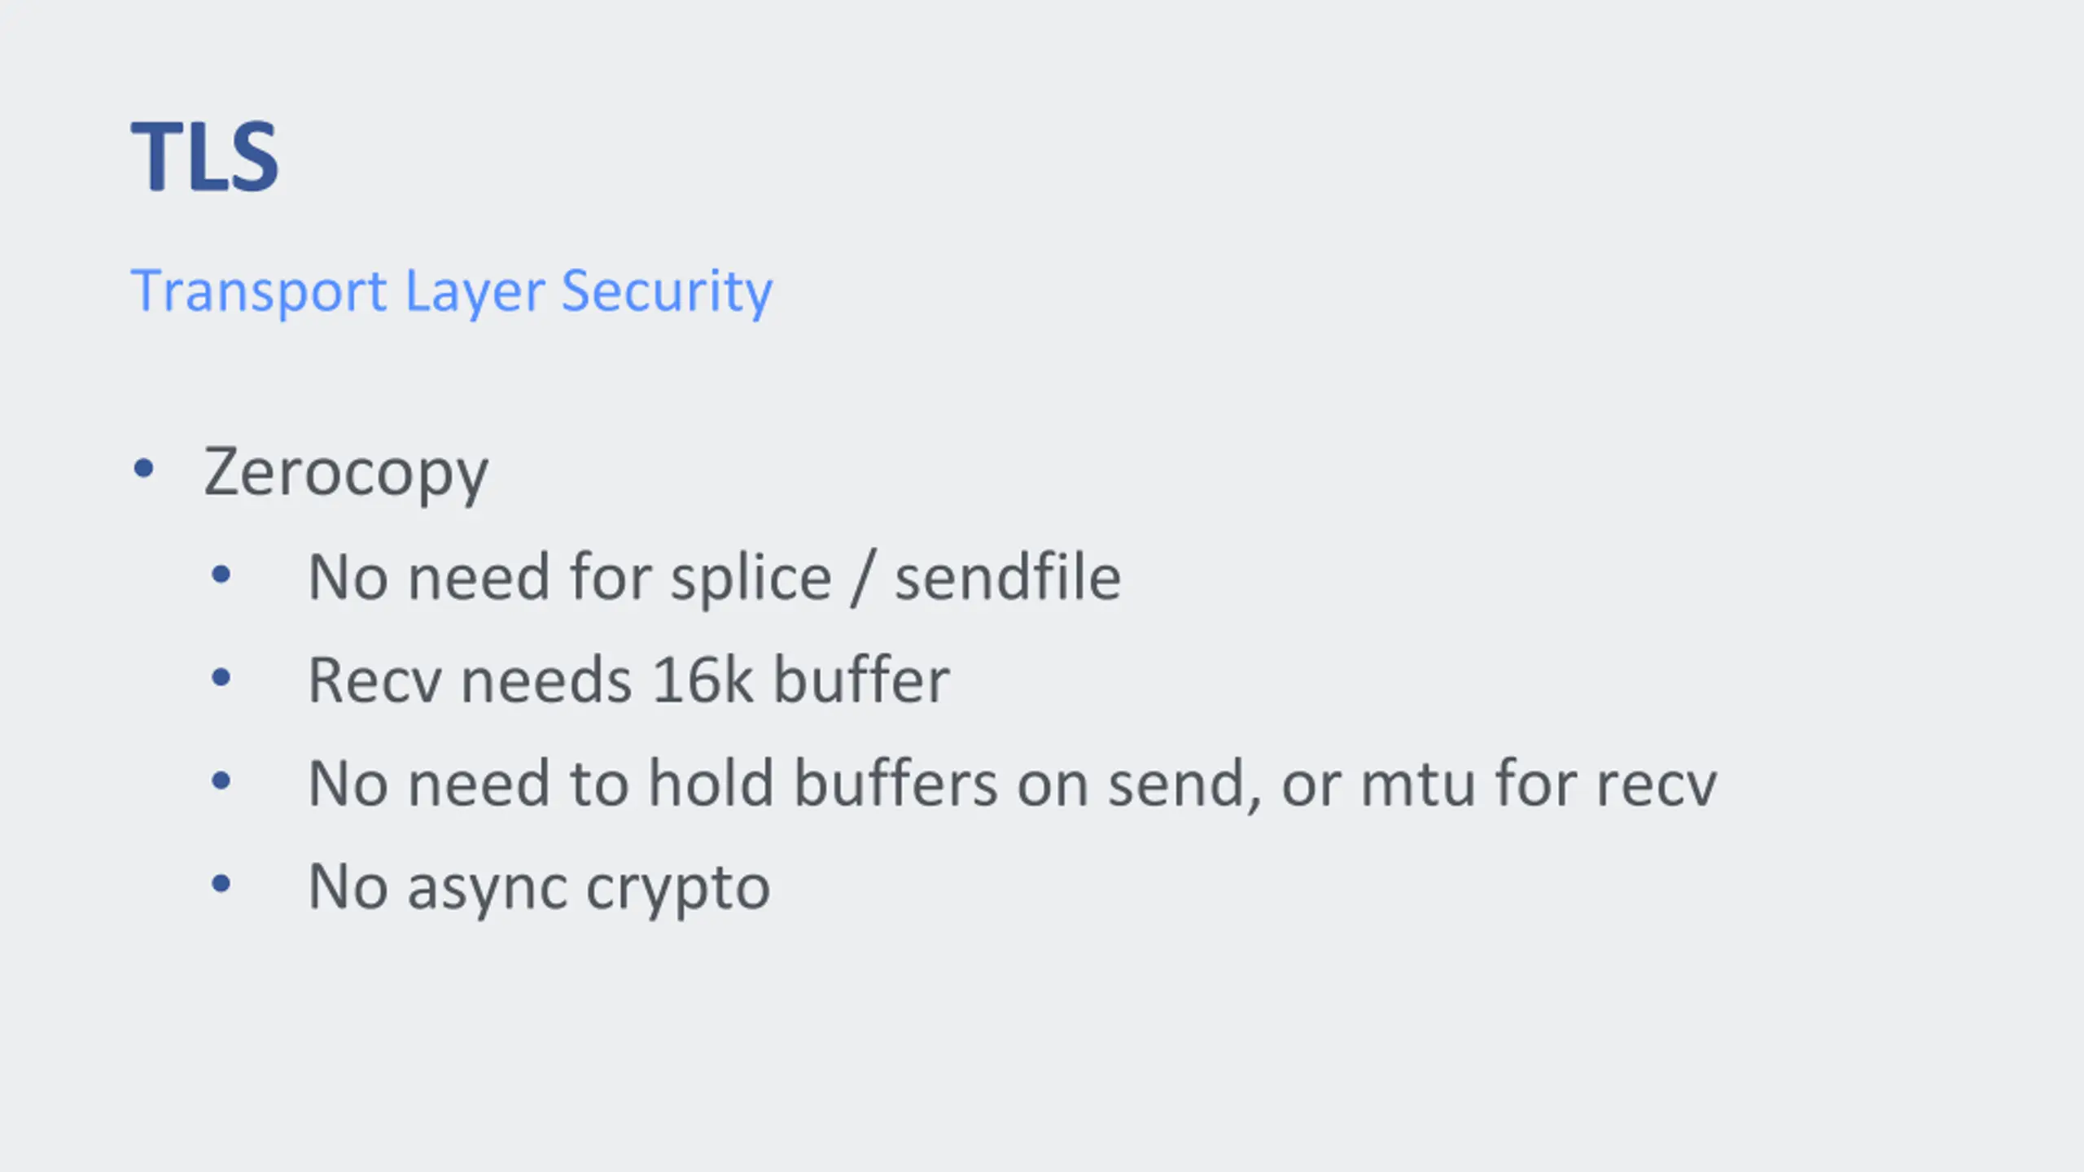This screenshot has height=1172, width=2084.
Task: Select the bullet dot beside Recv needs
Action: tap(221, 678)
